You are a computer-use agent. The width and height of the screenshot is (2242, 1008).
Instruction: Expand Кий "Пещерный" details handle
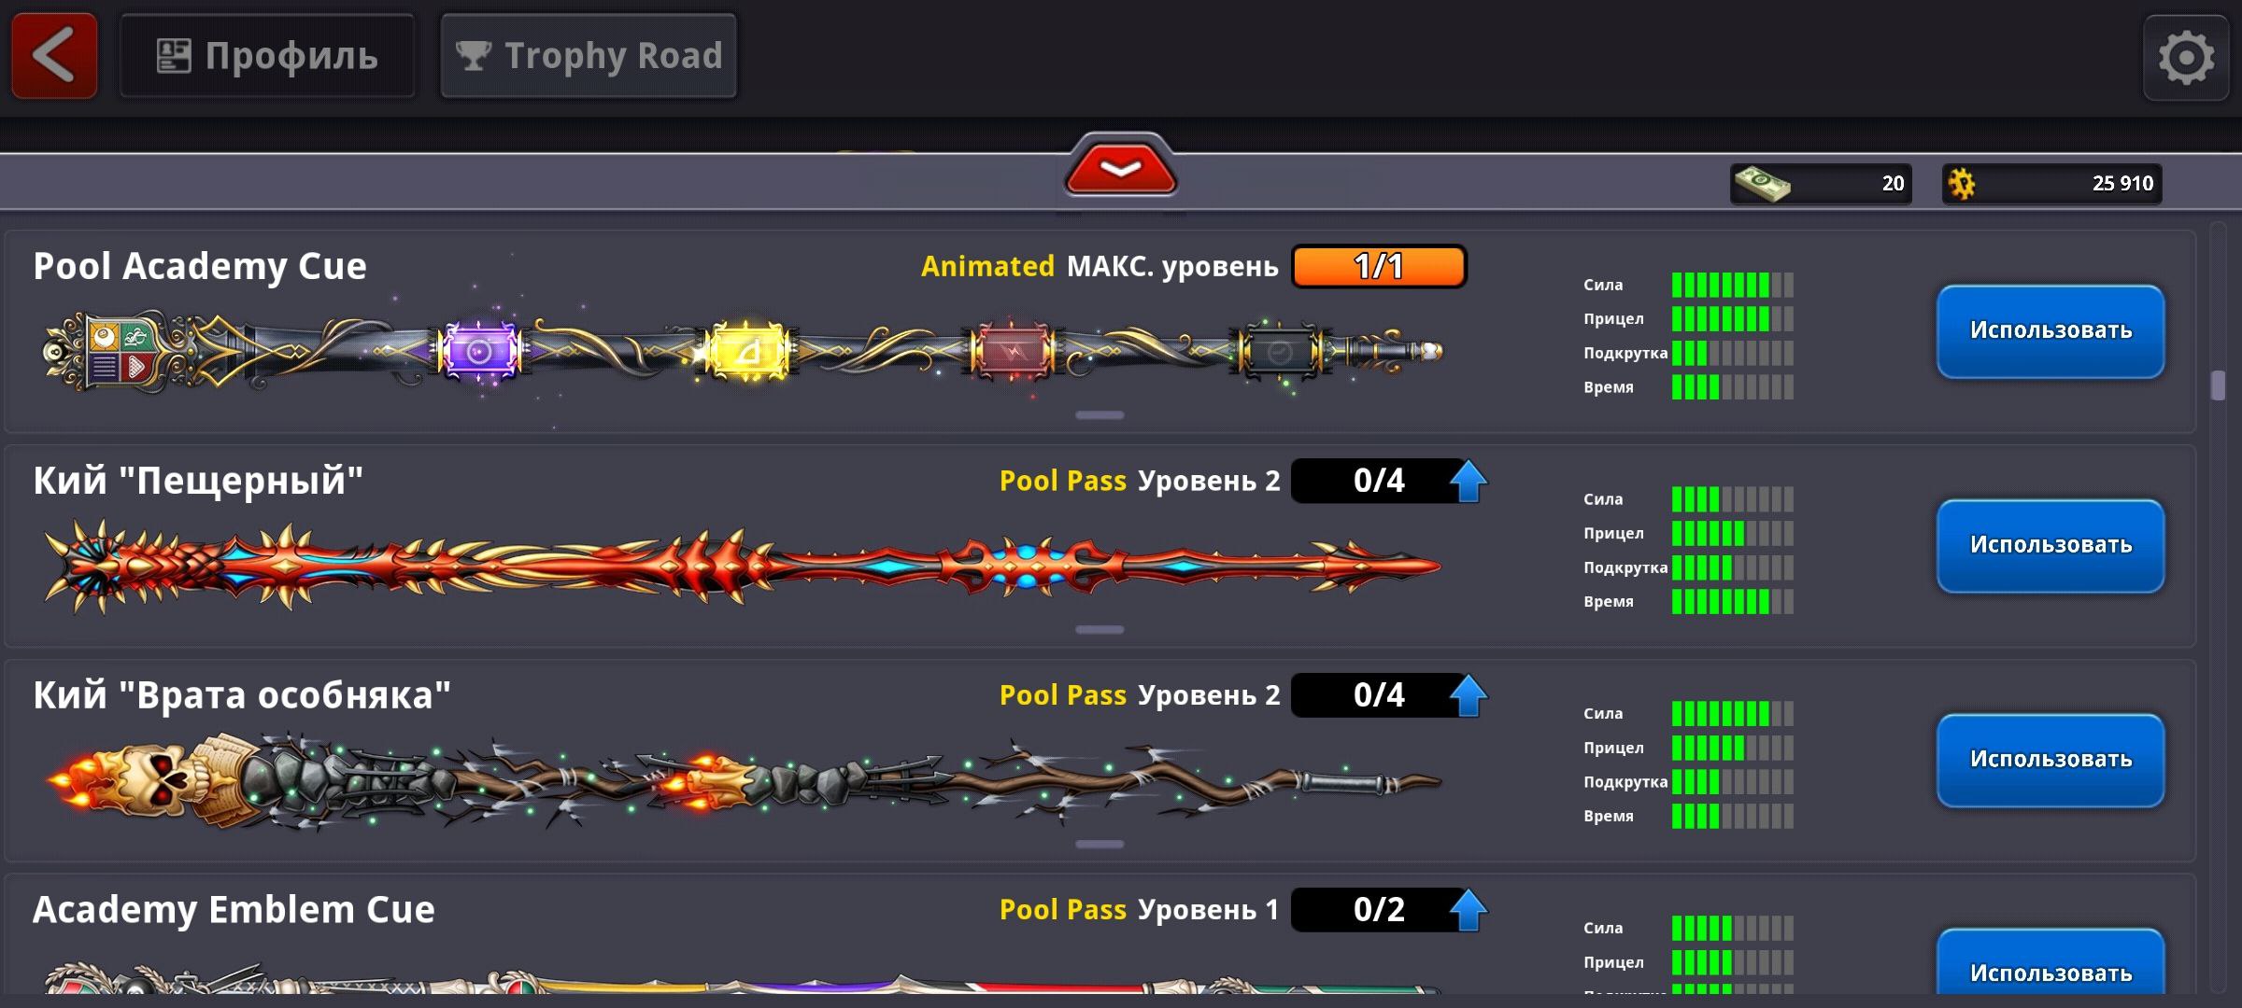(1100, 630)
